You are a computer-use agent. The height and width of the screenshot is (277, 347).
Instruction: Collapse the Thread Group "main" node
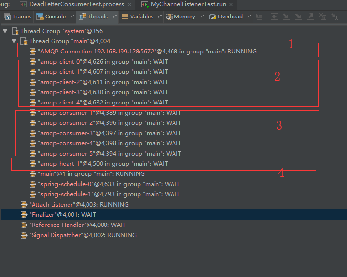coord(14,41)
